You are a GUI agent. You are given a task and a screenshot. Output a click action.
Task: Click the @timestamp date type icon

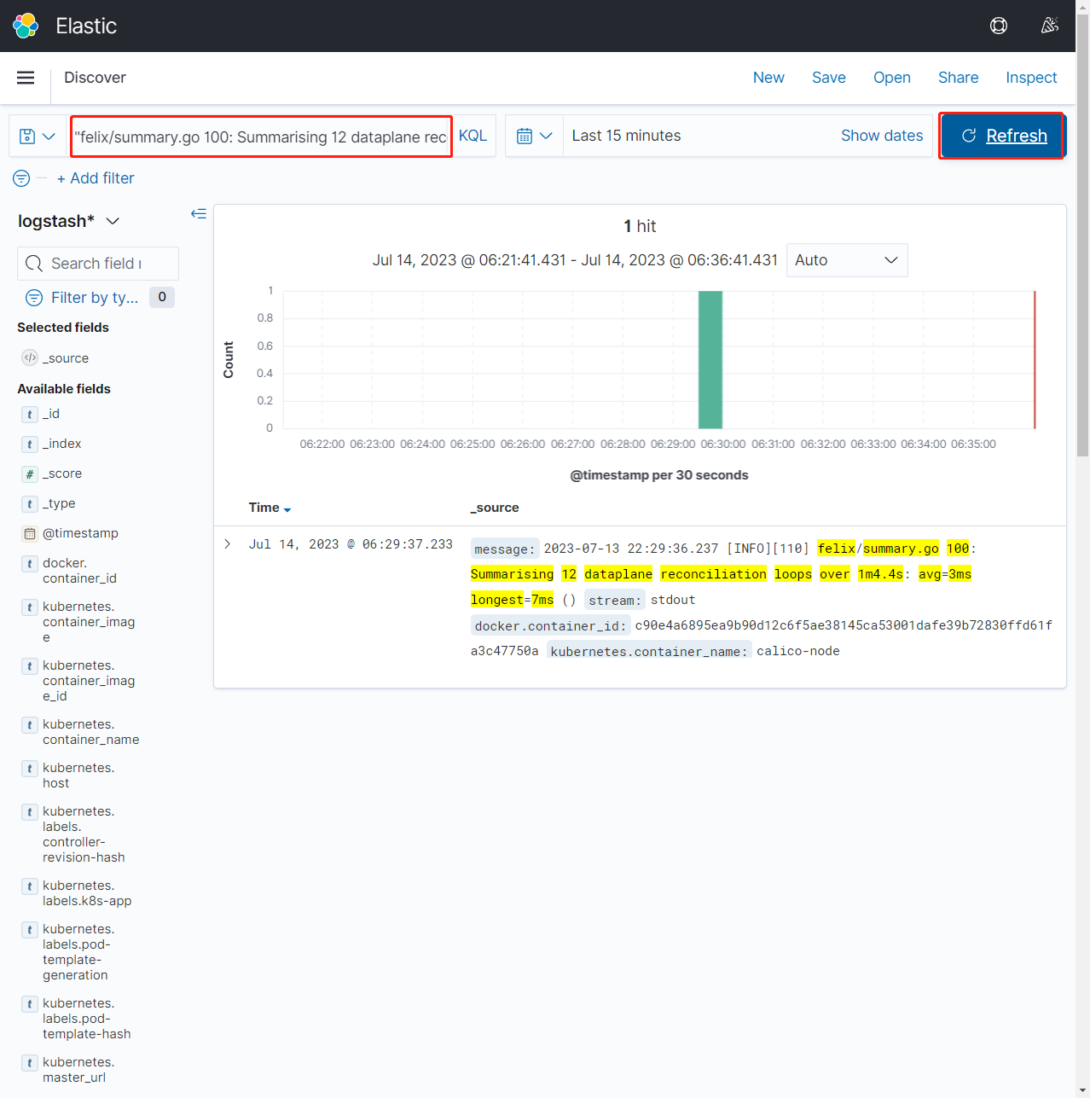(30, 534)
